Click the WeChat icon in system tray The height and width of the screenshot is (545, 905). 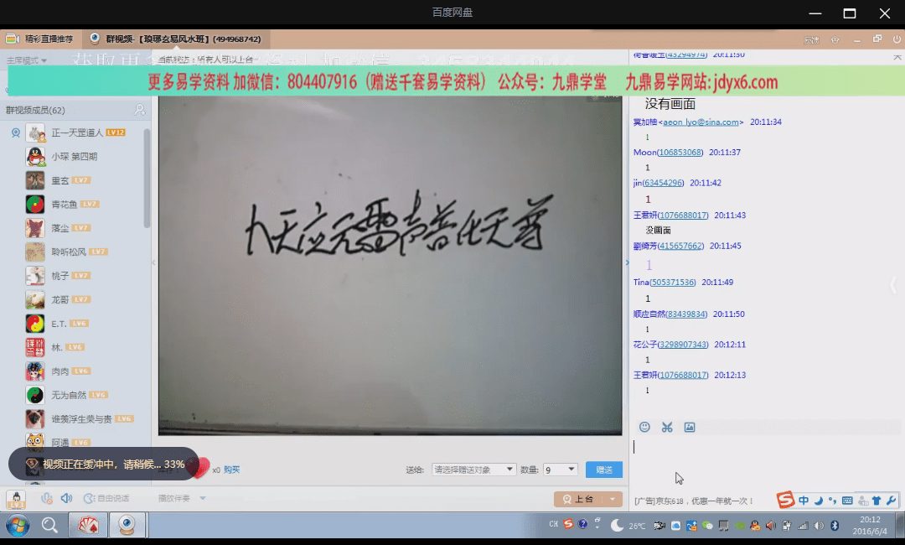707,526
